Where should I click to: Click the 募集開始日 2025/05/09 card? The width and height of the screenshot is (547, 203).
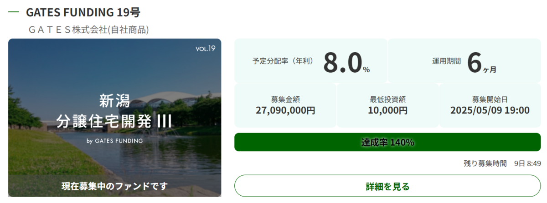490,105
